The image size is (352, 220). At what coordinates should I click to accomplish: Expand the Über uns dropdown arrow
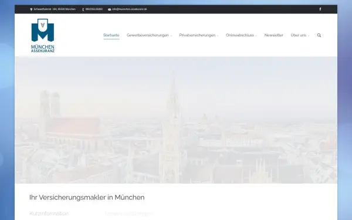(x=309, y=36)
